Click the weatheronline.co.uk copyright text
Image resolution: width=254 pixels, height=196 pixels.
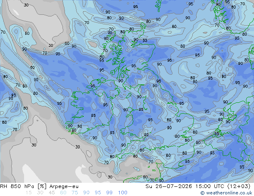(226, 193)
